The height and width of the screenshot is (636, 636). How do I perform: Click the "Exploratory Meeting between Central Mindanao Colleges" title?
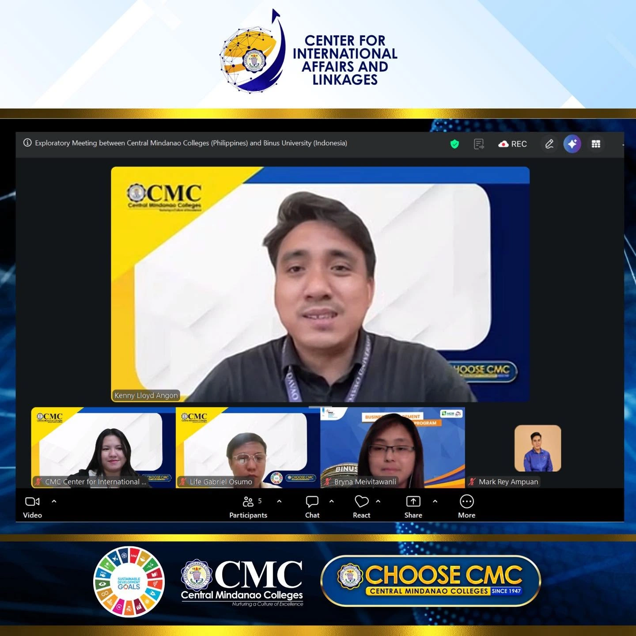[191, 143]
